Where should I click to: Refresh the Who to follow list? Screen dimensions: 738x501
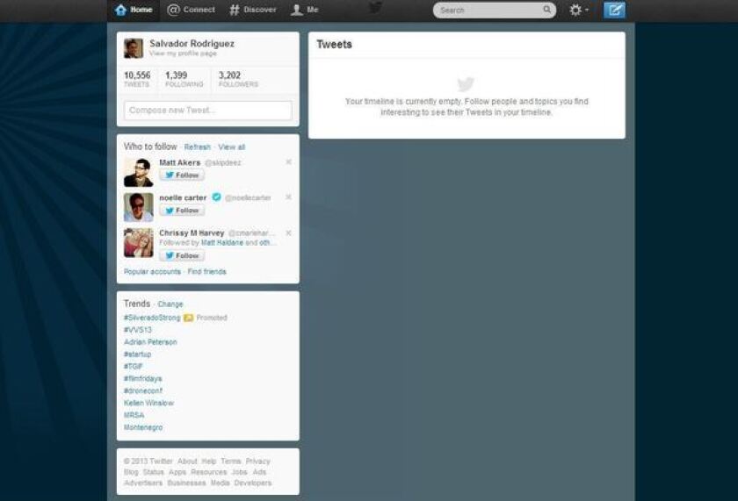coord(197,147)
